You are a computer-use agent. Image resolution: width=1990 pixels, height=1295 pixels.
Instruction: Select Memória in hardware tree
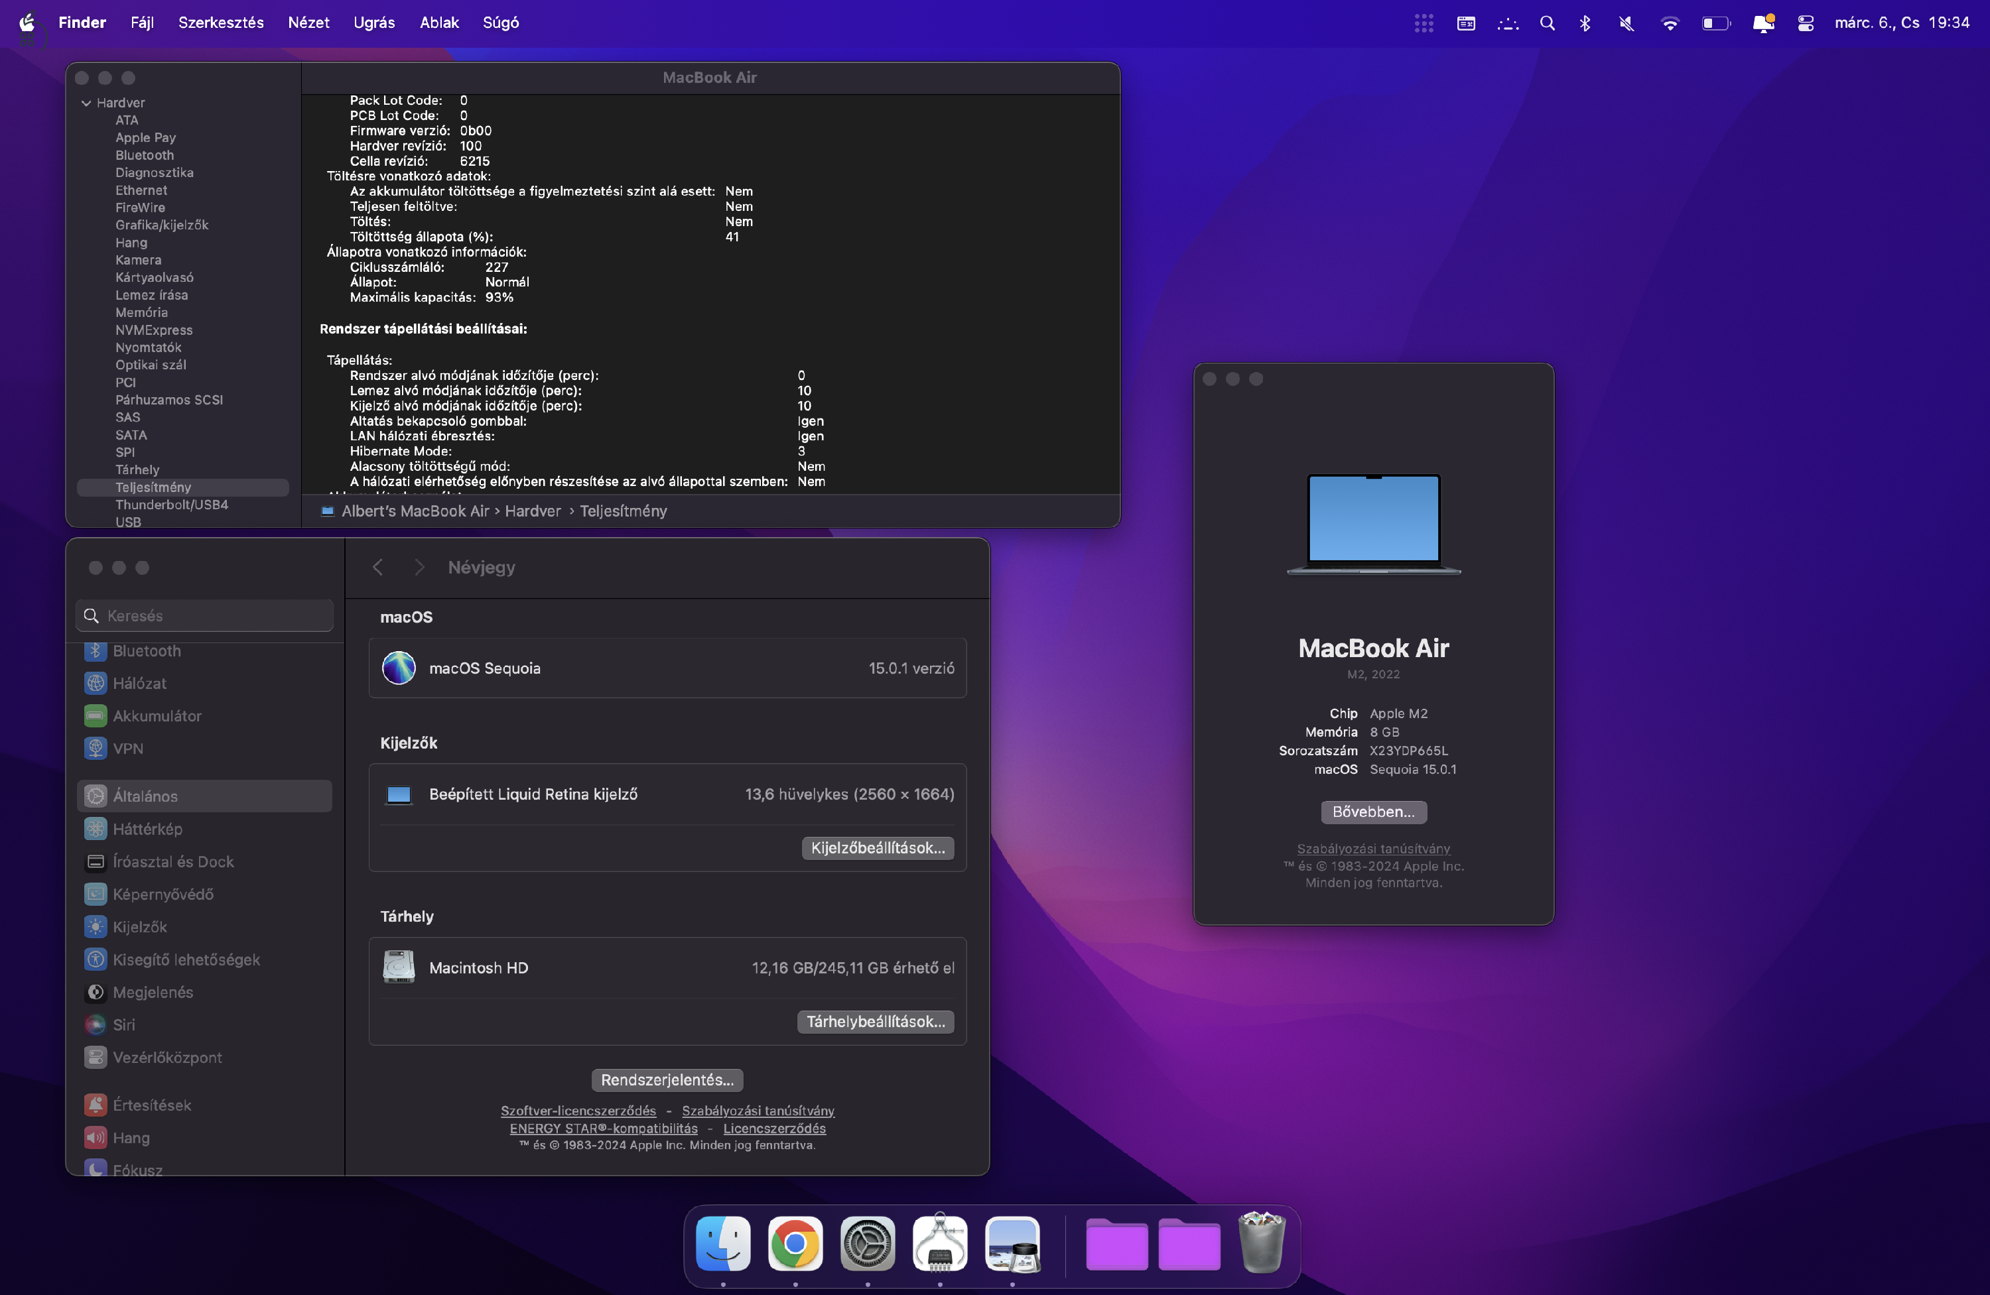tap(141, 312)
